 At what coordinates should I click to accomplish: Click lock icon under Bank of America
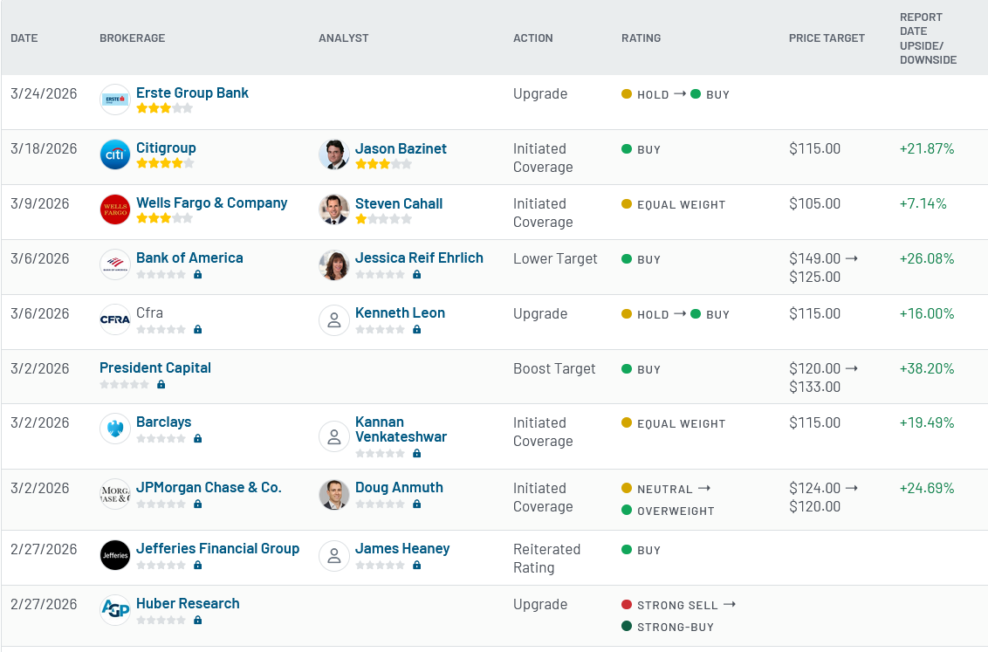tap(198, 275)
